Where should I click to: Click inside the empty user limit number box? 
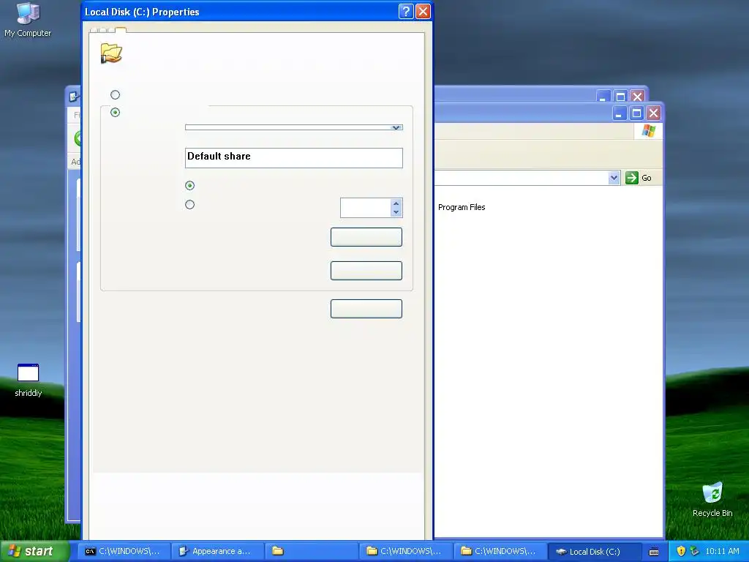(366, 208)
